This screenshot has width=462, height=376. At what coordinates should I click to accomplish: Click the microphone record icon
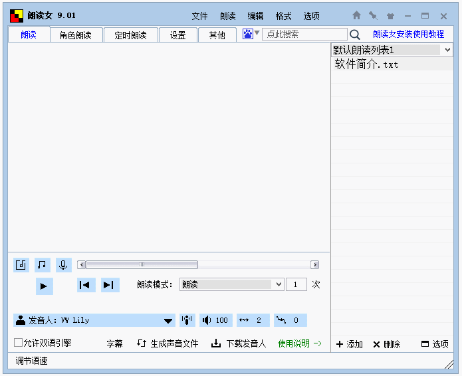point(63,265)
